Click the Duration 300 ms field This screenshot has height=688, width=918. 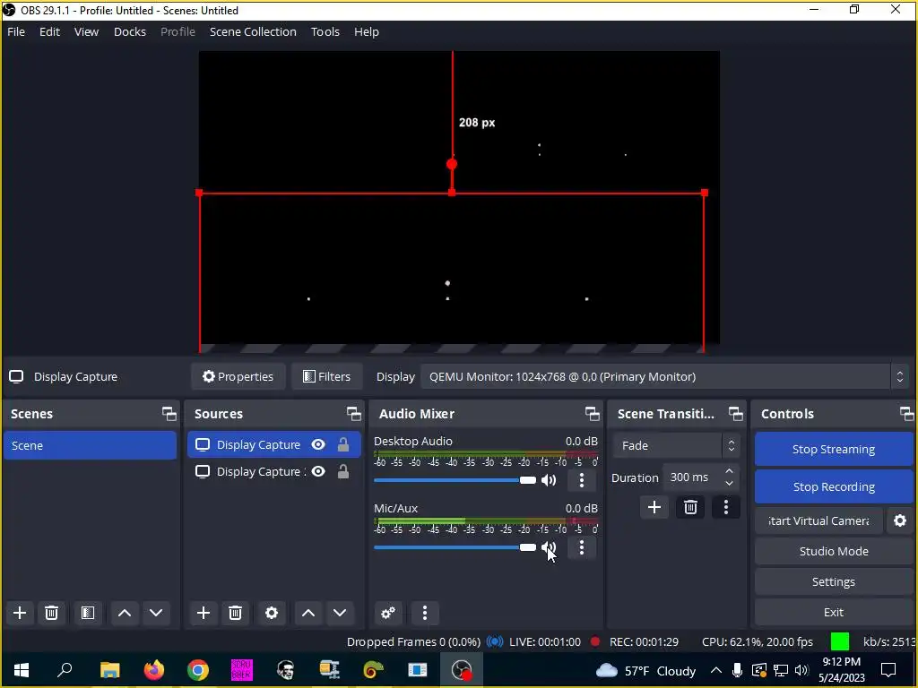click(691, 477)
